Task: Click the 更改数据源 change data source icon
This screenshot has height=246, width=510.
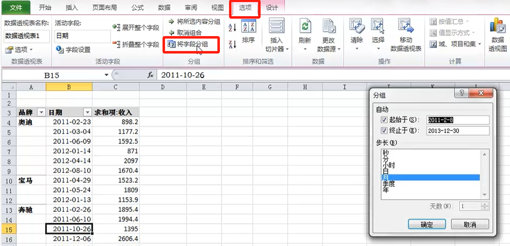Action: 329,26
